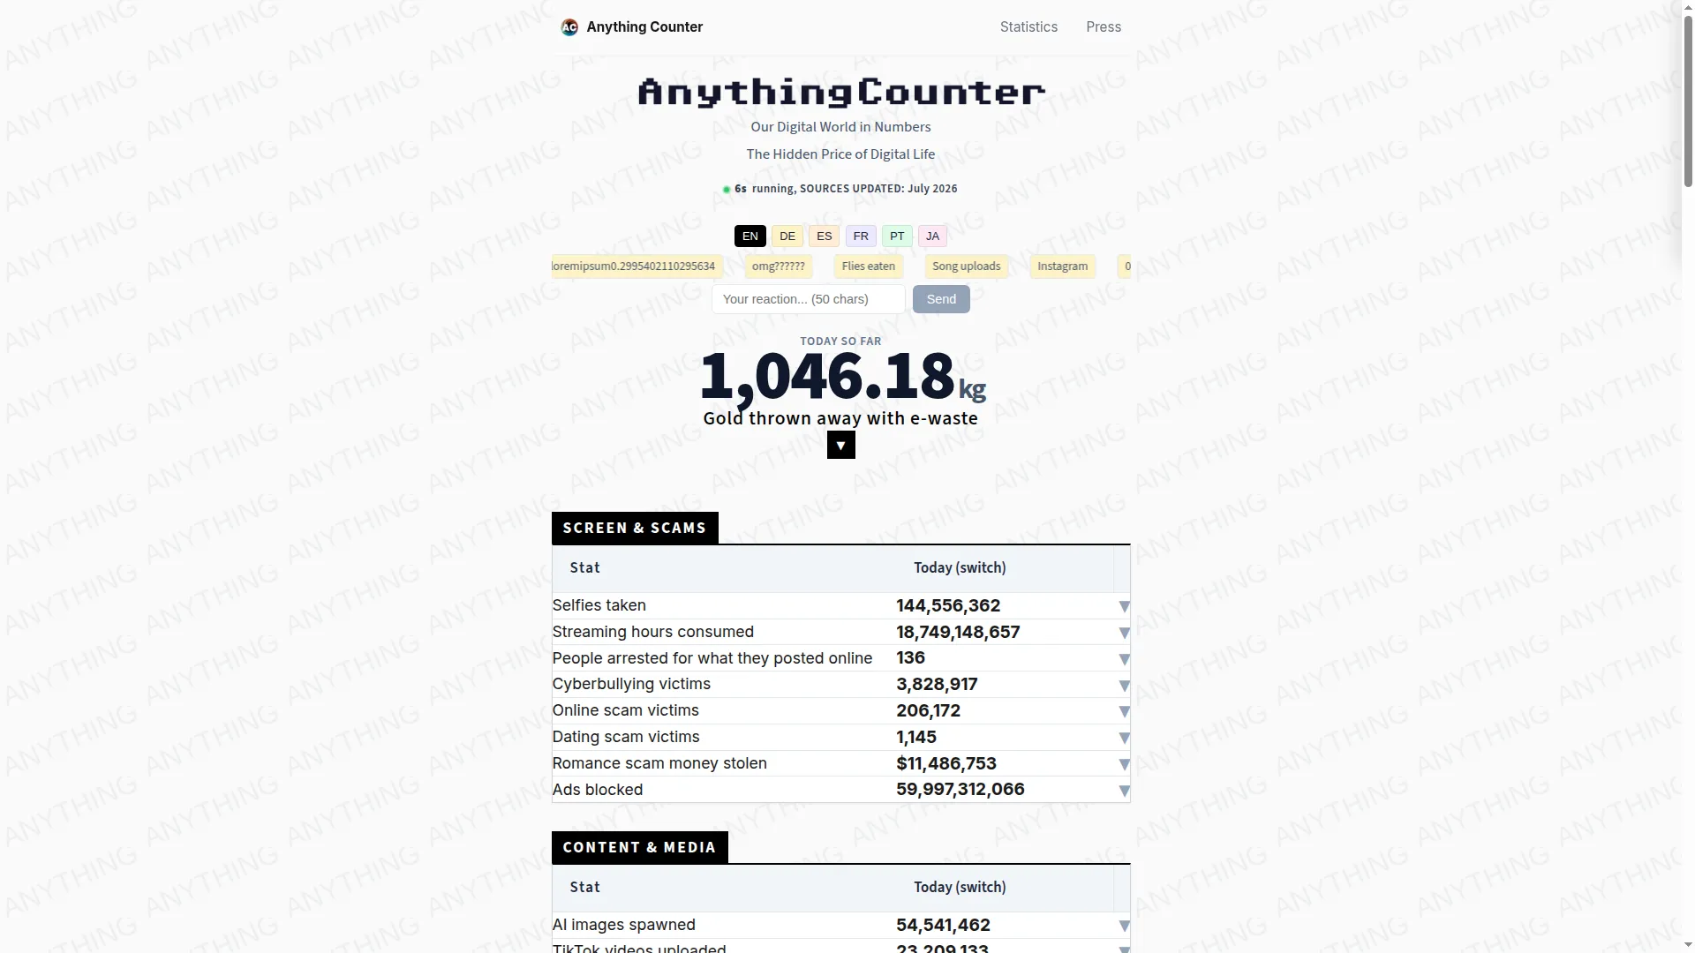
Task: Switch language to EN
Action: (x=750, y=236)
